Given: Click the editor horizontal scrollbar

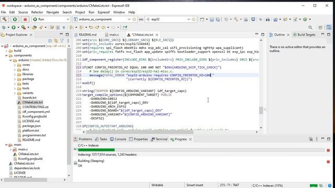Looking at the screenshot, I should click(x=139, y=132).
